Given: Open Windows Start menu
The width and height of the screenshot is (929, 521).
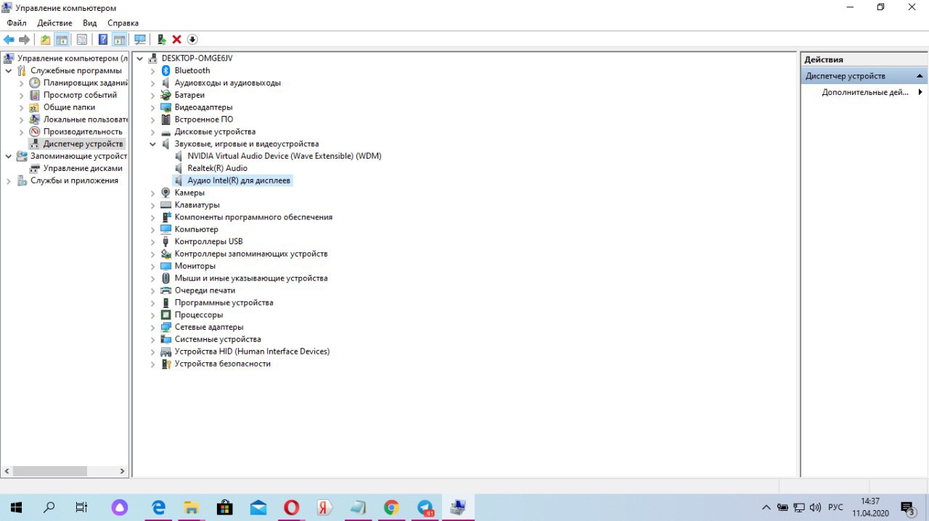Looking at the screenshot, I should (15, 507).
